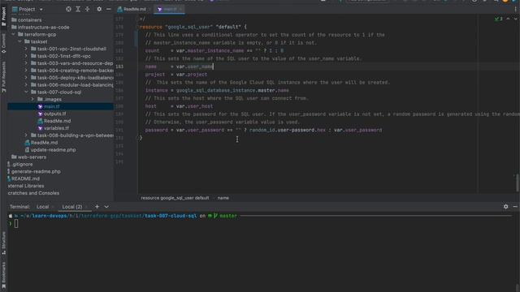
Task: Expand task-003-vars-and-resource-dep folder
Action: (26, 63)
